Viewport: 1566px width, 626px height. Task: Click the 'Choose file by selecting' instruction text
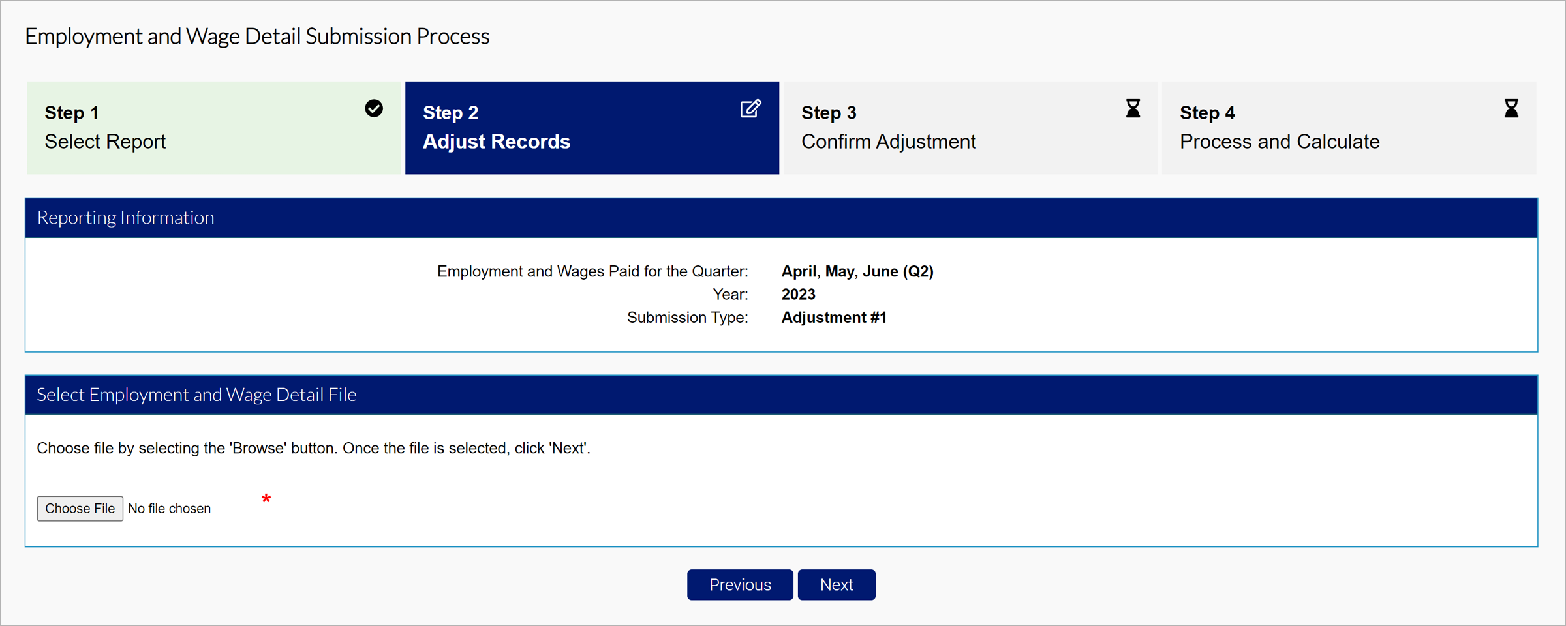(313, 448)
